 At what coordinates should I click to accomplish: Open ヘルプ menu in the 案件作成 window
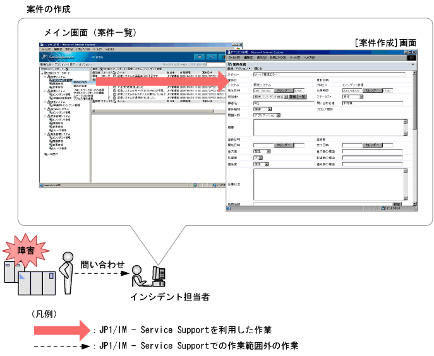click(x=309, y=58)
